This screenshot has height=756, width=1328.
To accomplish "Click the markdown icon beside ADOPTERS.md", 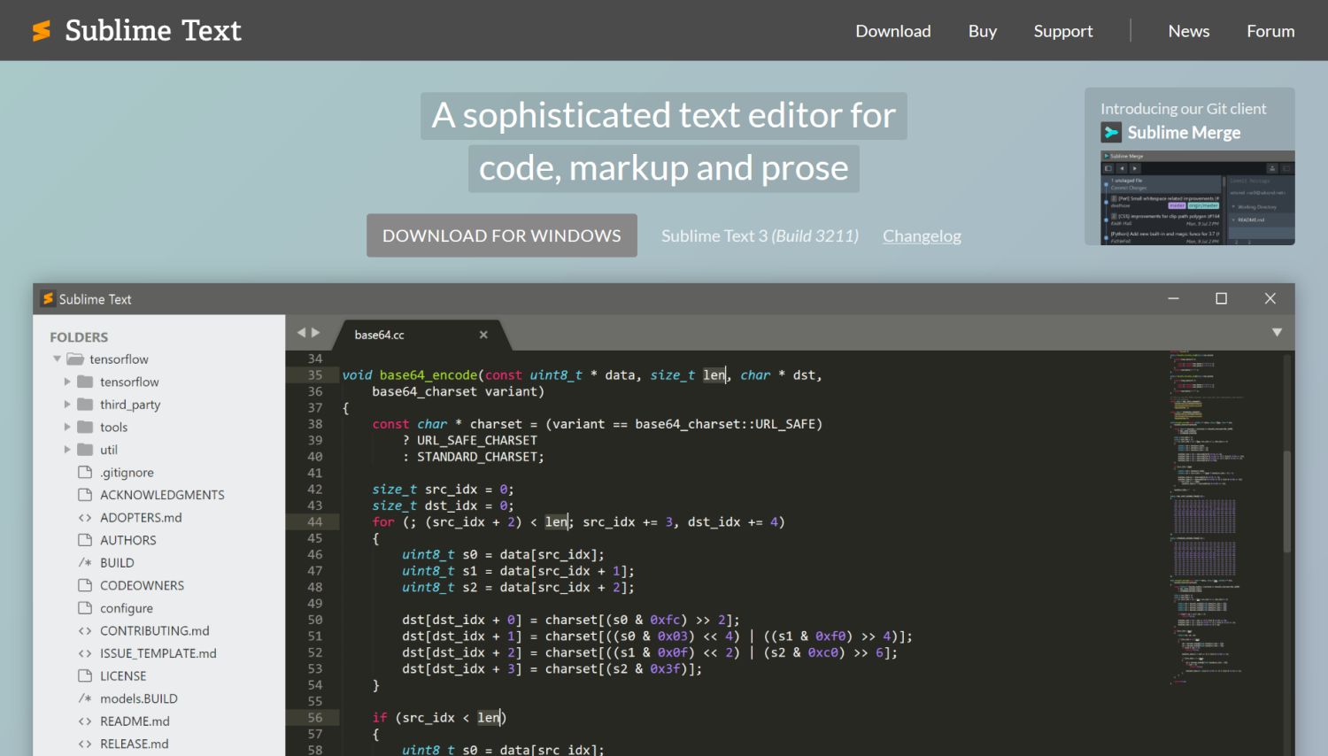I will point(83,517).
